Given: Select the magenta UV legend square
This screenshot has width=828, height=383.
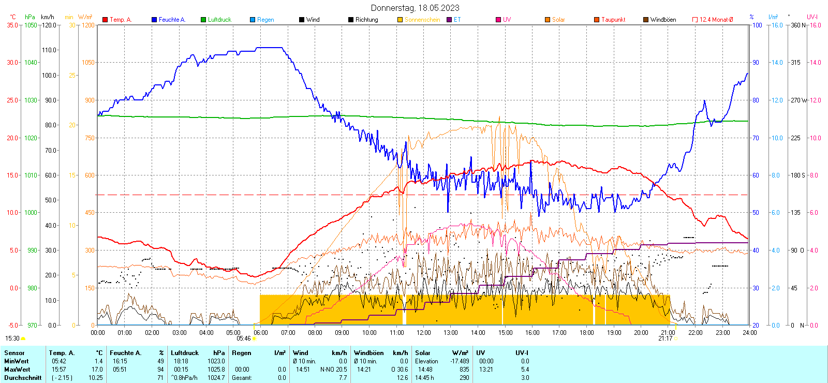Looking at the screenshot, I should coord(498,20).
